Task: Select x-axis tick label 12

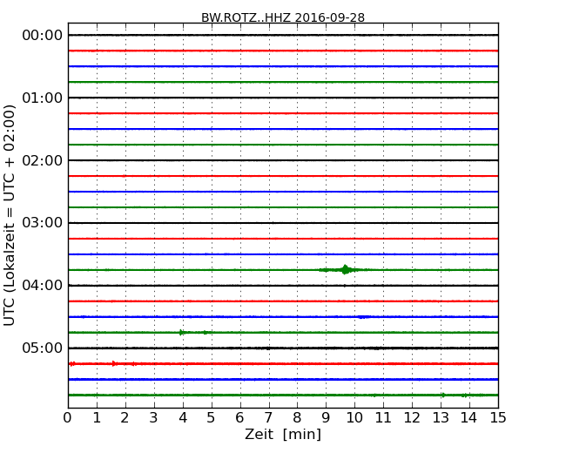Action: pos(412,418)
